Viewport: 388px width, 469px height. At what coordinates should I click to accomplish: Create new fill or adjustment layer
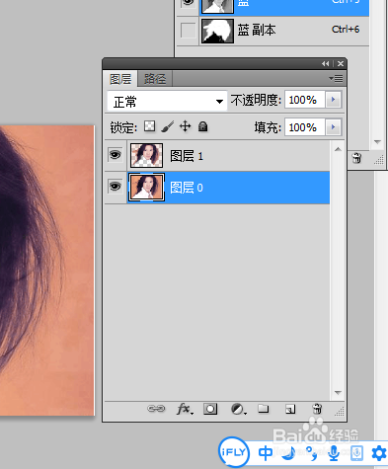[238, 409]
